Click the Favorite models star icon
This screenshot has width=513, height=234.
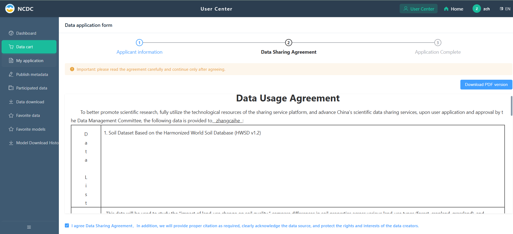(x=11, y=129)
